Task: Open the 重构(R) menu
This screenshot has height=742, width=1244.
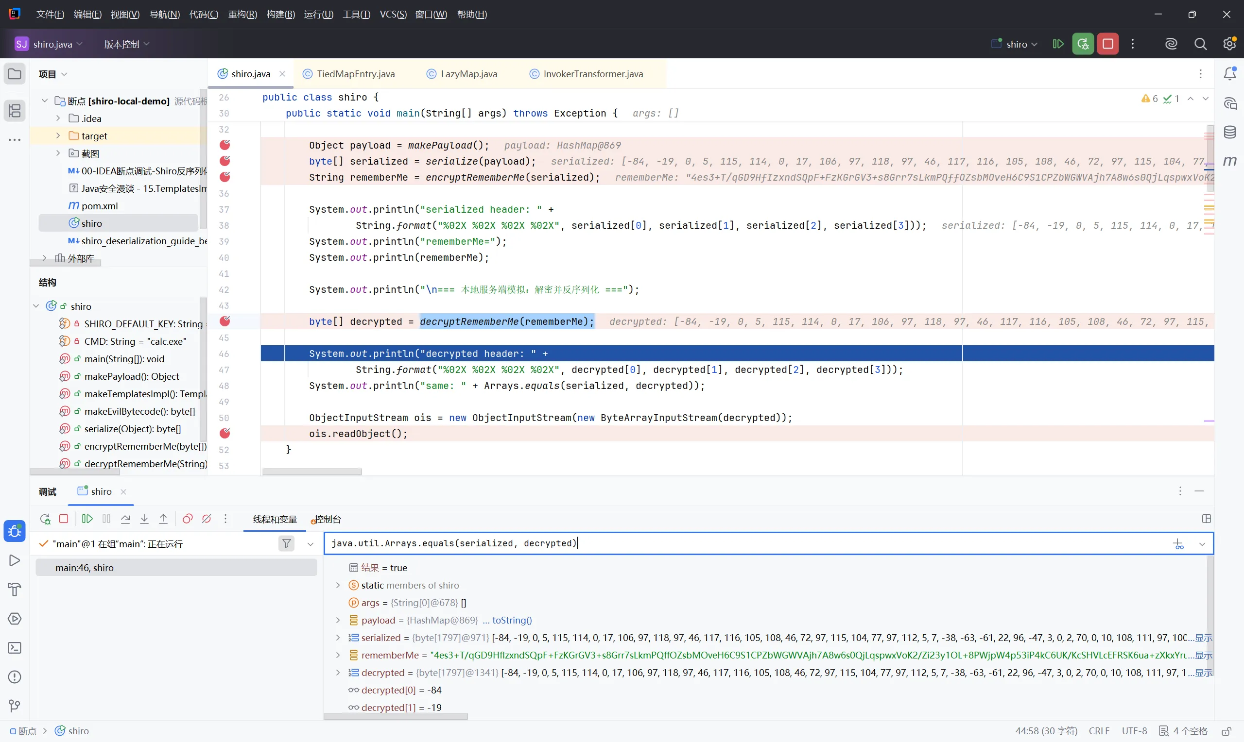Action: pos(242,15)
